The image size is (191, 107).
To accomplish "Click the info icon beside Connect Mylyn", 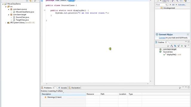I will [157, 34].
